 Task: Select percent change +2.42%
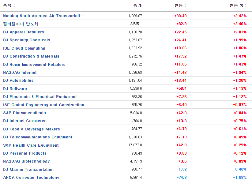click(240, 16)
